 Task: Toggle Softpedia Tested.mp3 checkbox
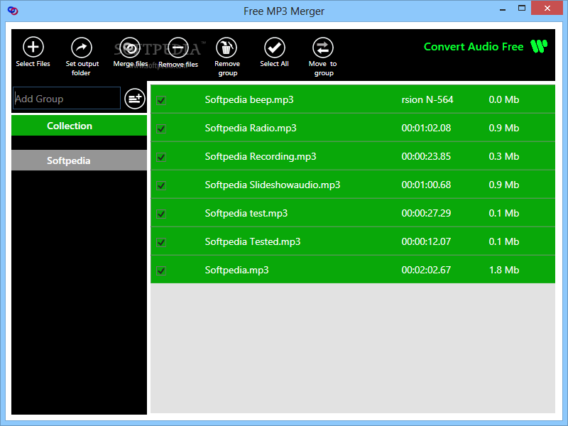(x=161, y=242)
